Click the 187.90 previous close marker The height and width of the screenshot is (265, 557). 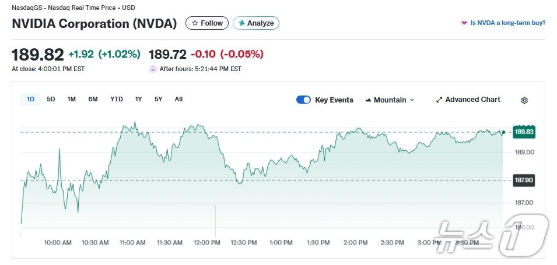(x=523, y=180)
